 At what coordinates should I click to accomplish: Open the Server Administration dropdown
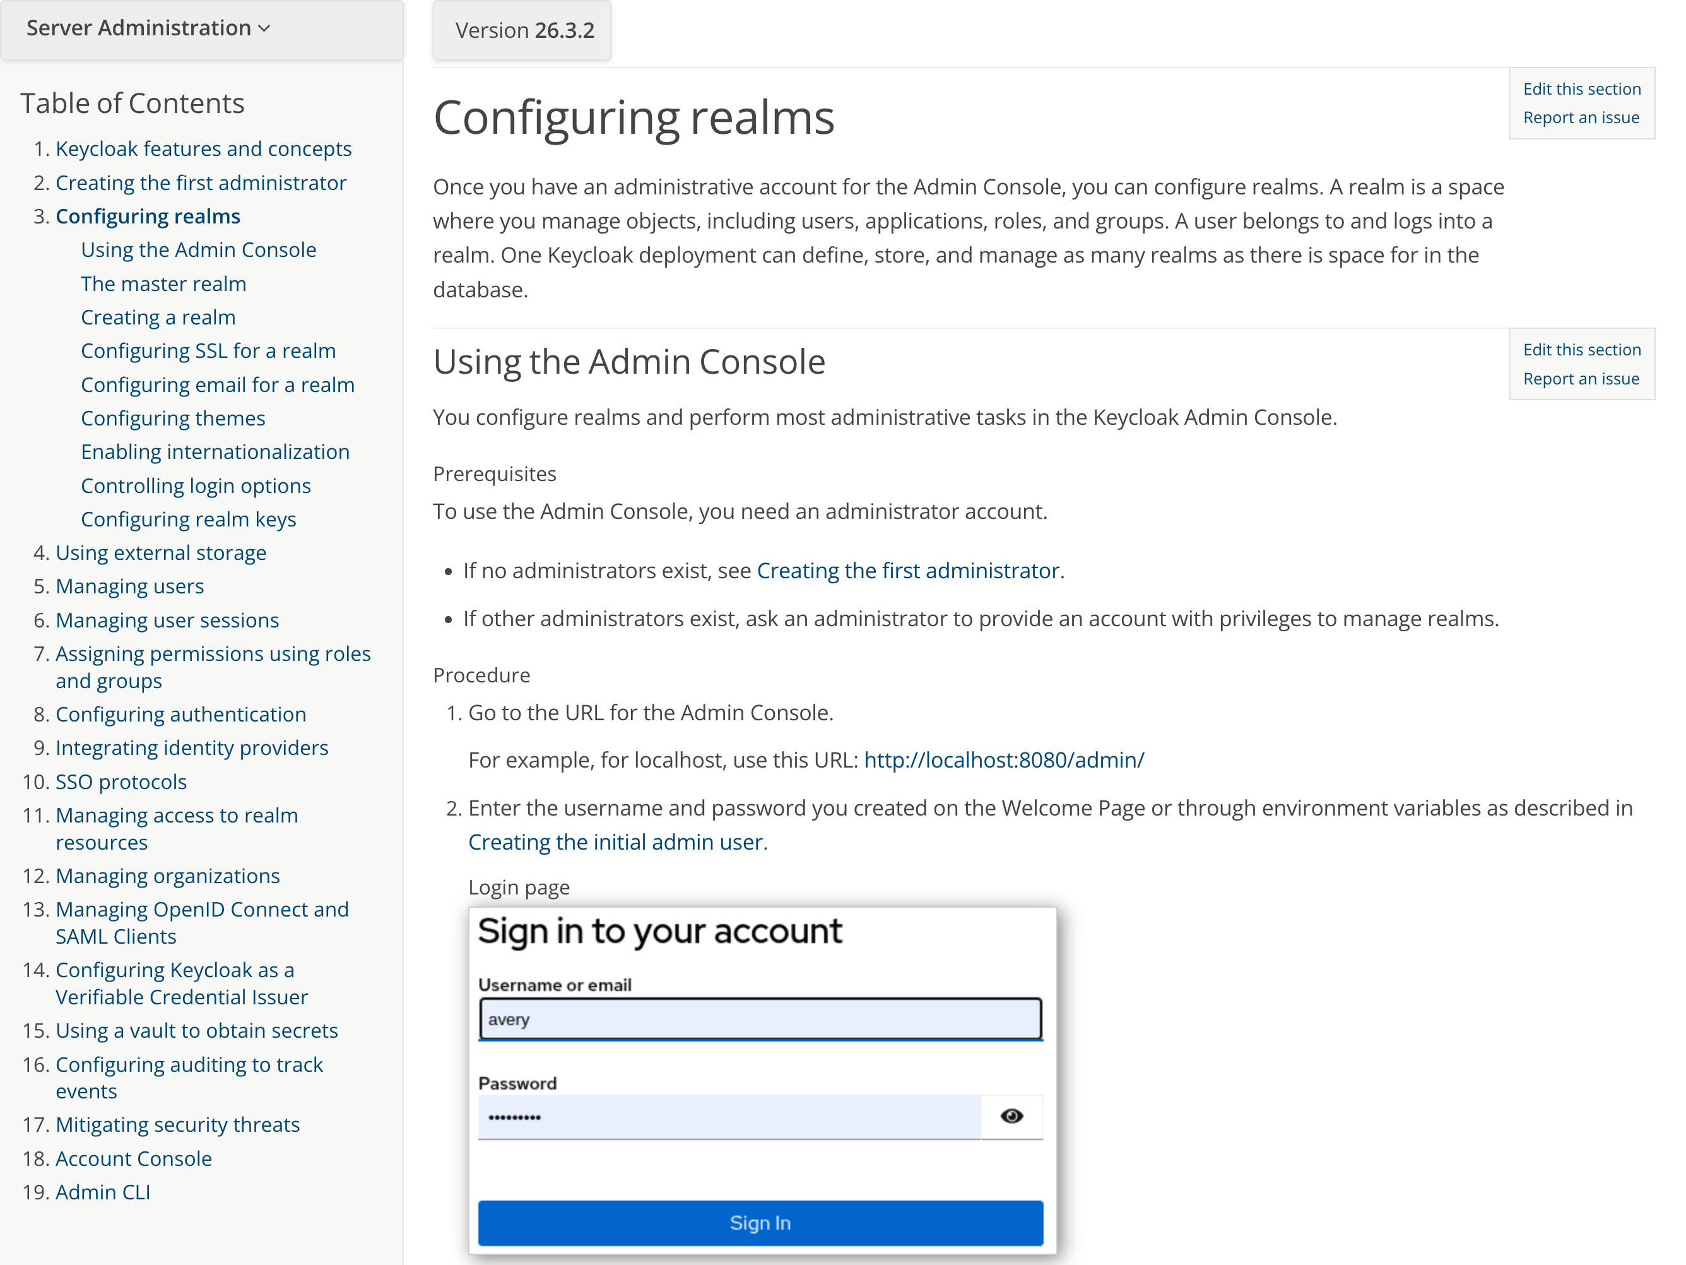(x=149, y=28)
